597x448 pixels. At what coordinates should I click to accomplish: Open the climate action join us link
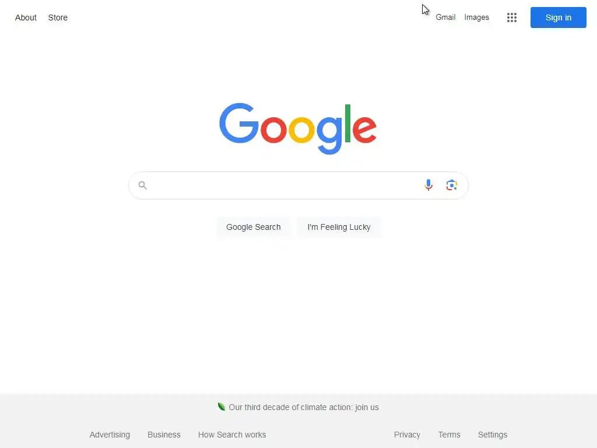[303, 407]
